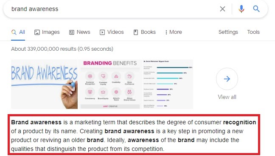Click the Videos tab play icon
This screenshot has height=156, width=275.
pyautogui.click(x=102, y=32)
